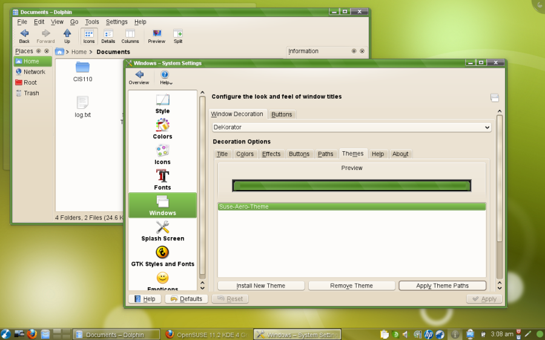Screen dimensions: 545x340
Task: Open Go menu in Dolphin
Action: (74, 22)
